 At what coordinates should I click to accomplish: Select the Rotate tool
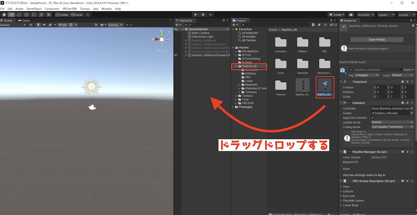pos(19,15)
